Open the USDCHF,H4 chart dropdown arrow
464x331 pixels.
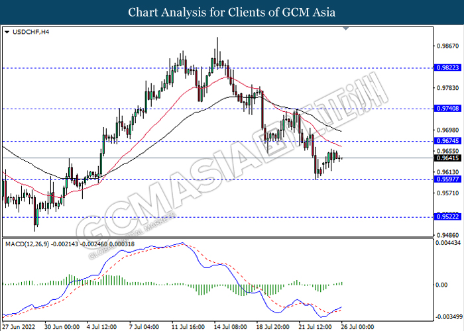pyautogui.click(x=7, y=32)
